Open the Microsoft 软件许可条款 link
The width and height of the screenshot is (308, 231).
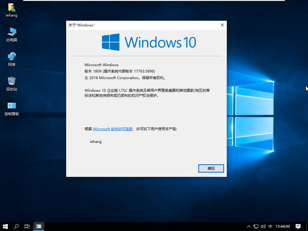pyautogui.click(x=113, y=129)
